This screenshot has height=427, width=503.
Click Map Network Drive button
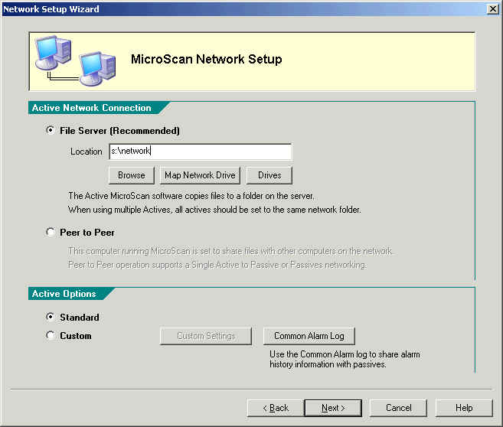click(200, 175)
